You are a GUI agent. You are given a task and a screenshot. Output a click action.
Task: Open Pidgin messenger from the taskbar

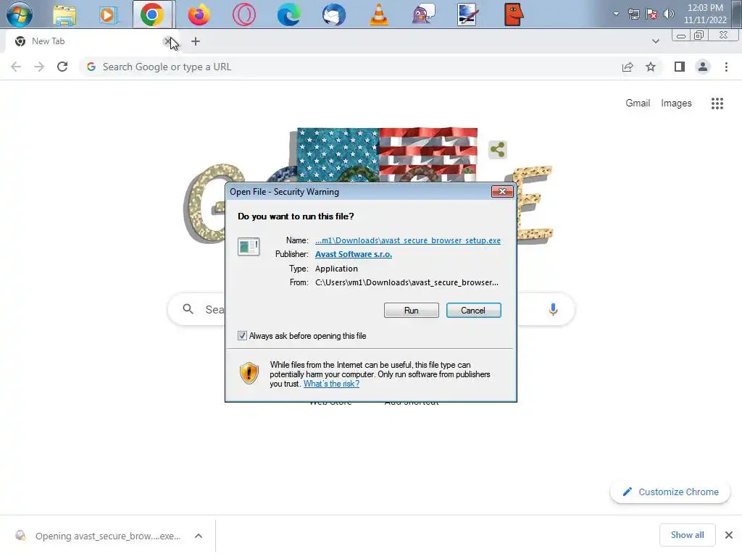(x=423, y=14)
